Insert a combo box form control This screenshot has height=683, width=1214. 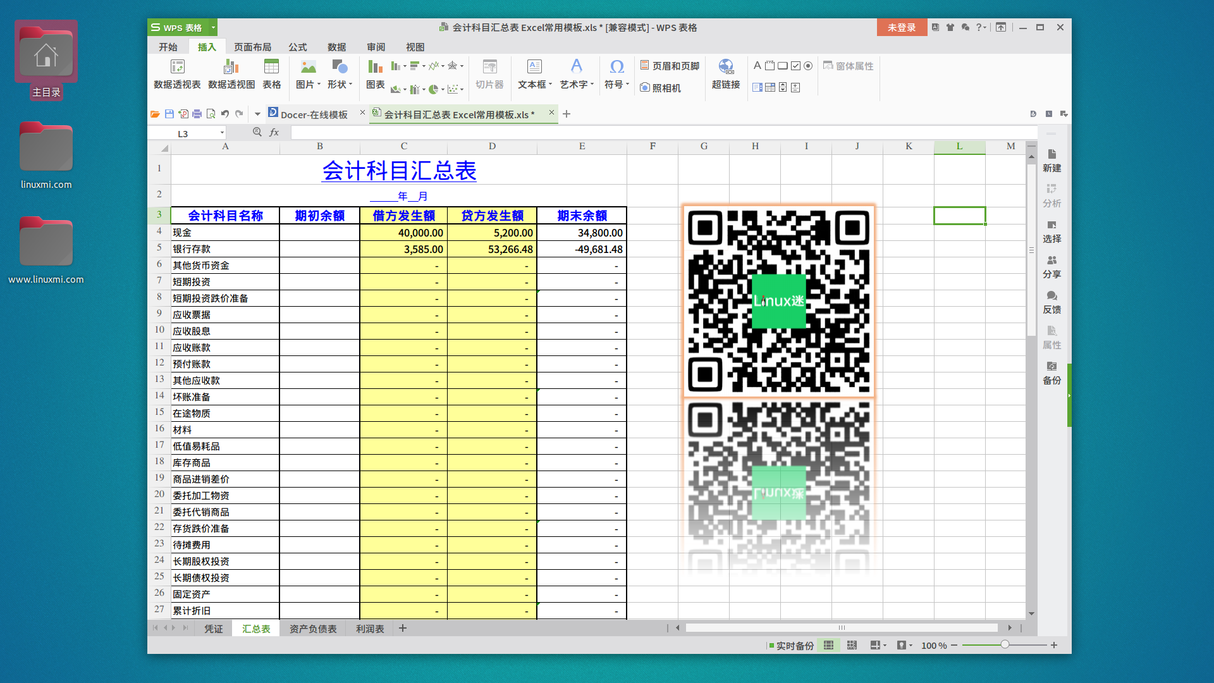[x=769, y=88]
